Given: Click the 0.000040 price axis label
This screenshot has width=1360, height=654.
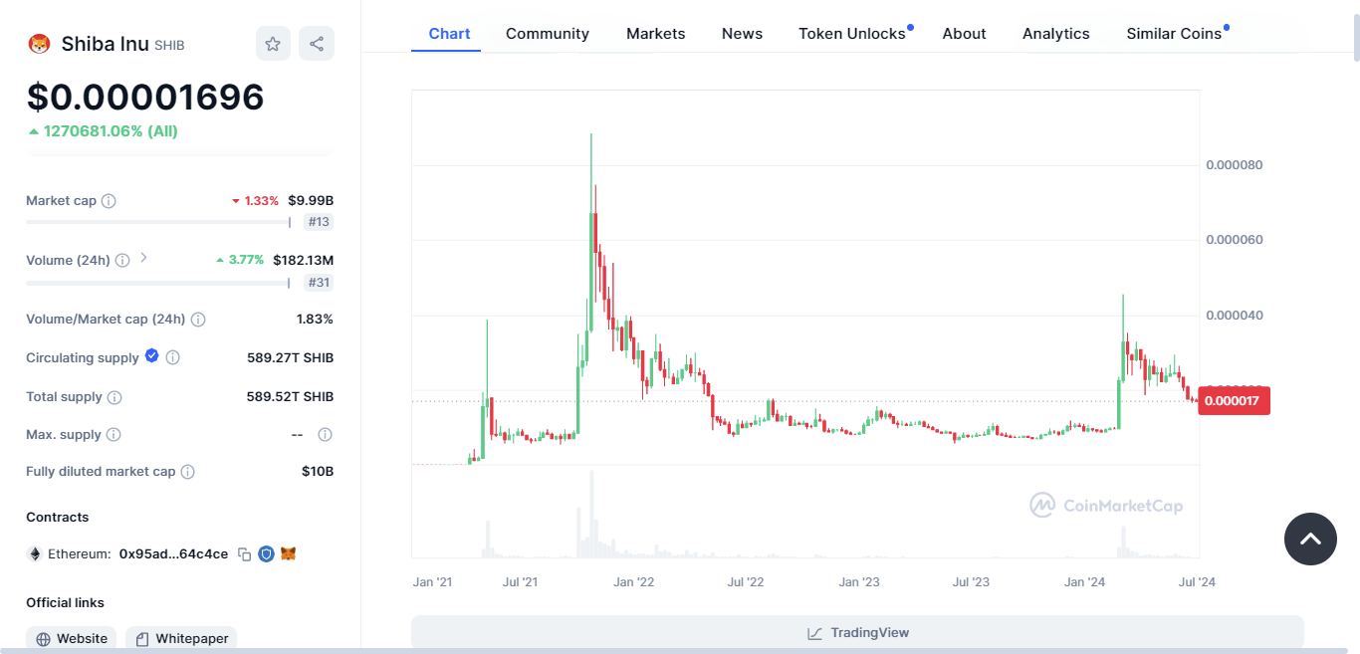Looking at the screenshot, I should point(1234,316).
